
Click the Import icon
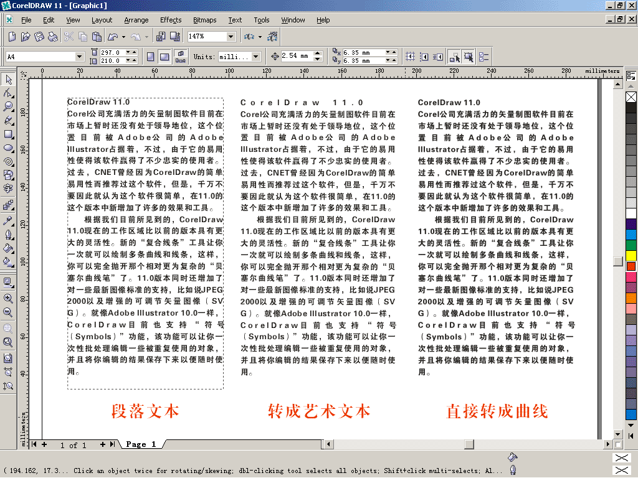pos(161,37)
